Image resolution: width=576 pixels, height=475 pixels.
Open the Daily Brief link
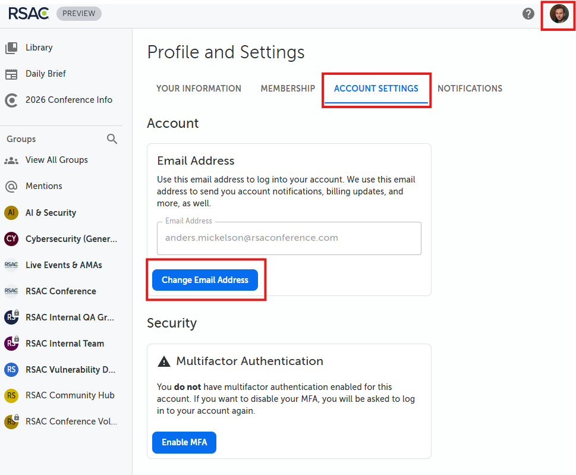point(46,74)
